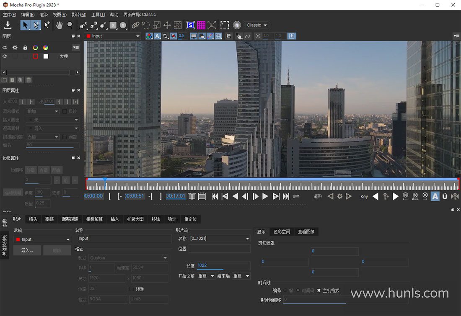Select the Pick arrow tool
The width and height of the screenshot is (461, 316).
click(x=25, y=25)
